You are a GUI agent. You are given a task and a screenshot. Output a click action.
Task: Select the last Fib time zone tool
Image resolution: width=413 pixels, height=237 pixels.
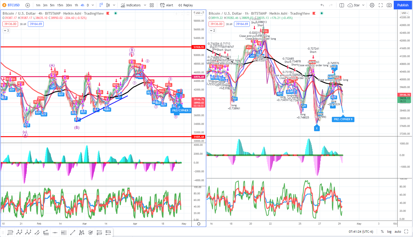click(108, 232)
